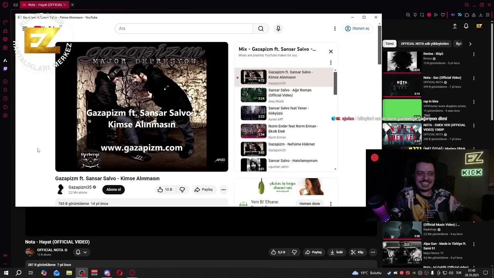
Task: Activate voice search microphone icon
Action: click(278, 29)
